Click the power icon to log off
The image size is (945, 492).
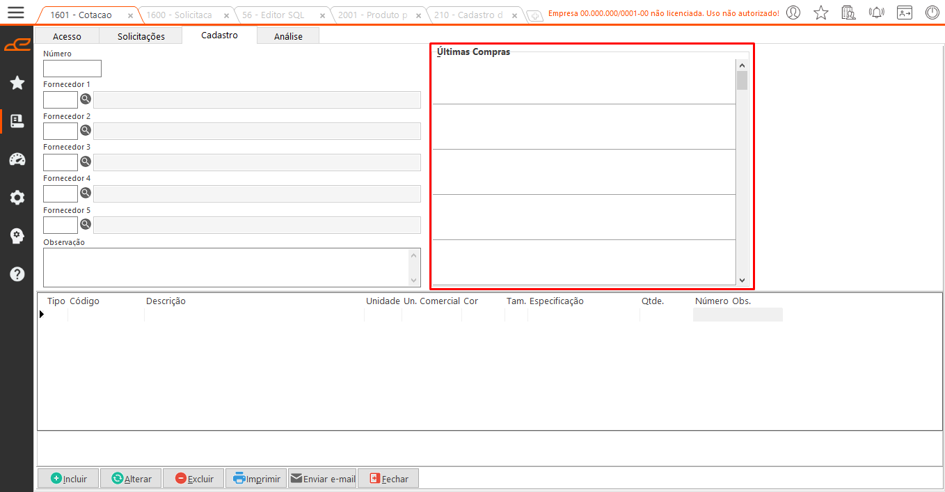[932, 12]
